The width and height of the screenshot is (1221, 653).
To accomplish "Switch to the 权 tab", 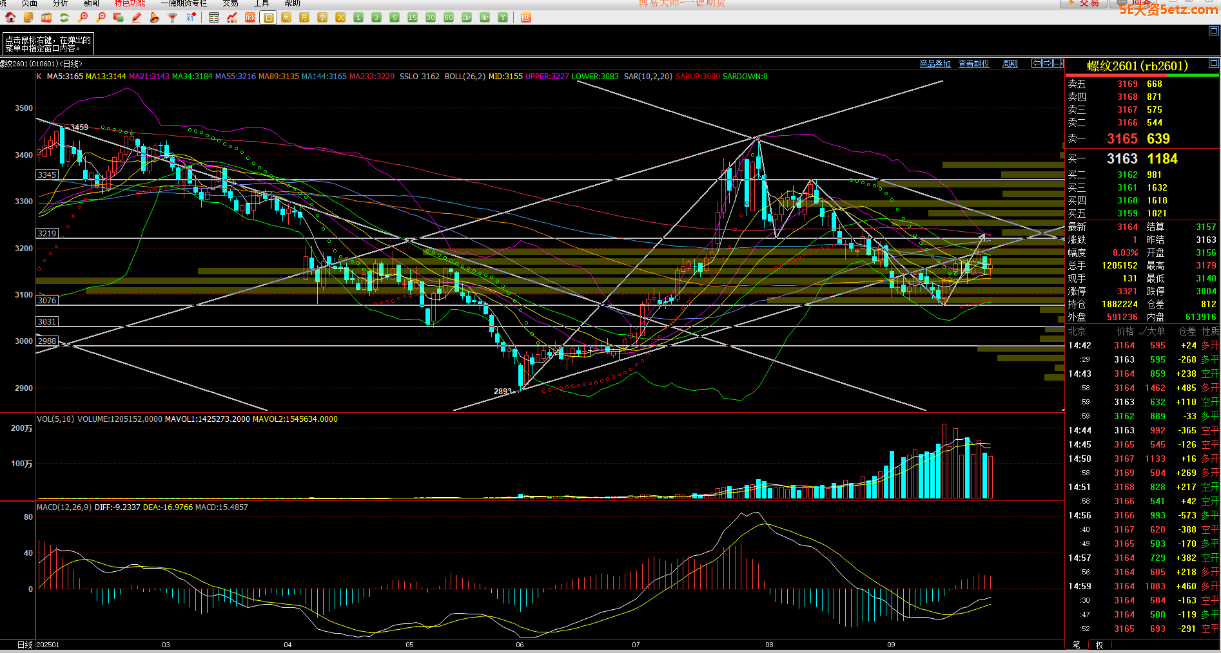I will tap(1099, 645).
